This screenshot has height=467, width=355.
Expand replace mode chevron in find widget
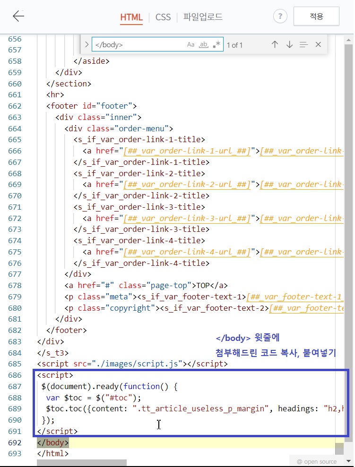[87, 44]
